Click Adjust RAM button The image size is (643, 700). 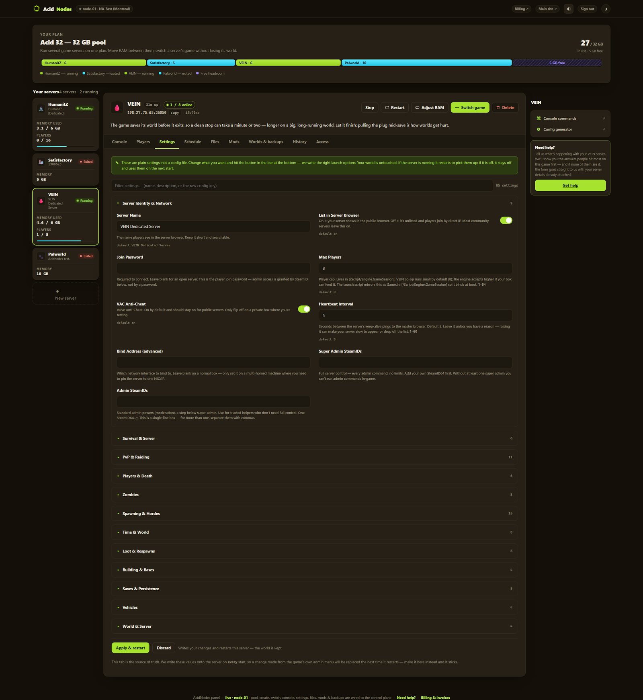pos(430,108)
